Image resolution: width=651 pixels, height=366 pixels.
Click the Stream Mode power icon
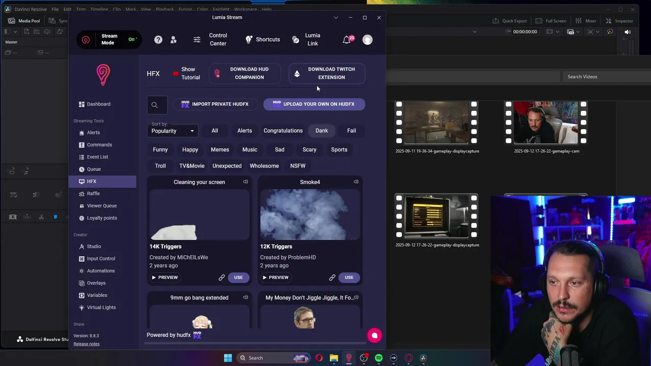85,40
